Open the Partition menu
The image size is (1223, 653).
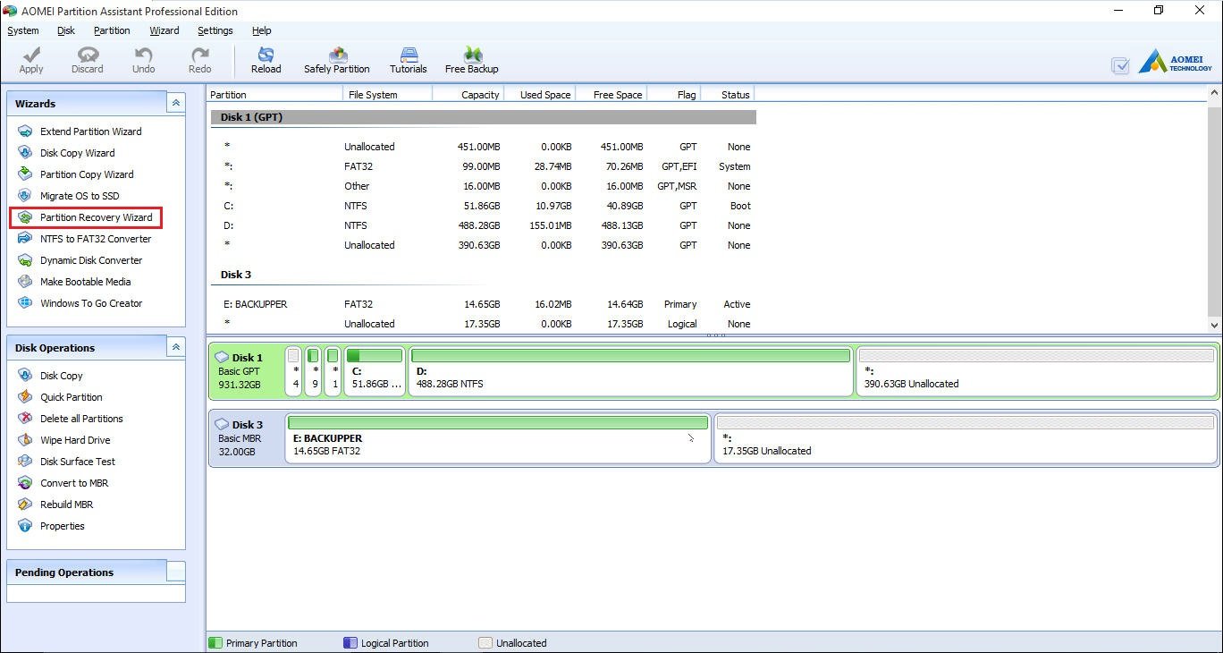click(112, 30)
